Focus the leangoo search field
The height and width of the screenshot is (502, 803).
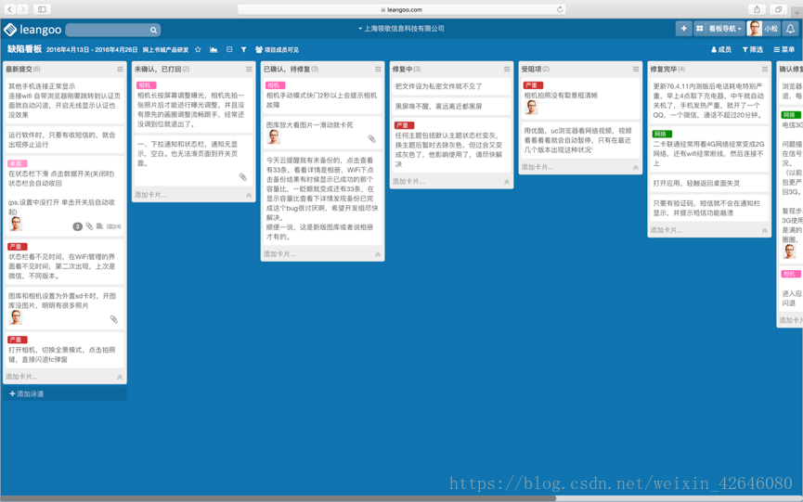[113, 31]
